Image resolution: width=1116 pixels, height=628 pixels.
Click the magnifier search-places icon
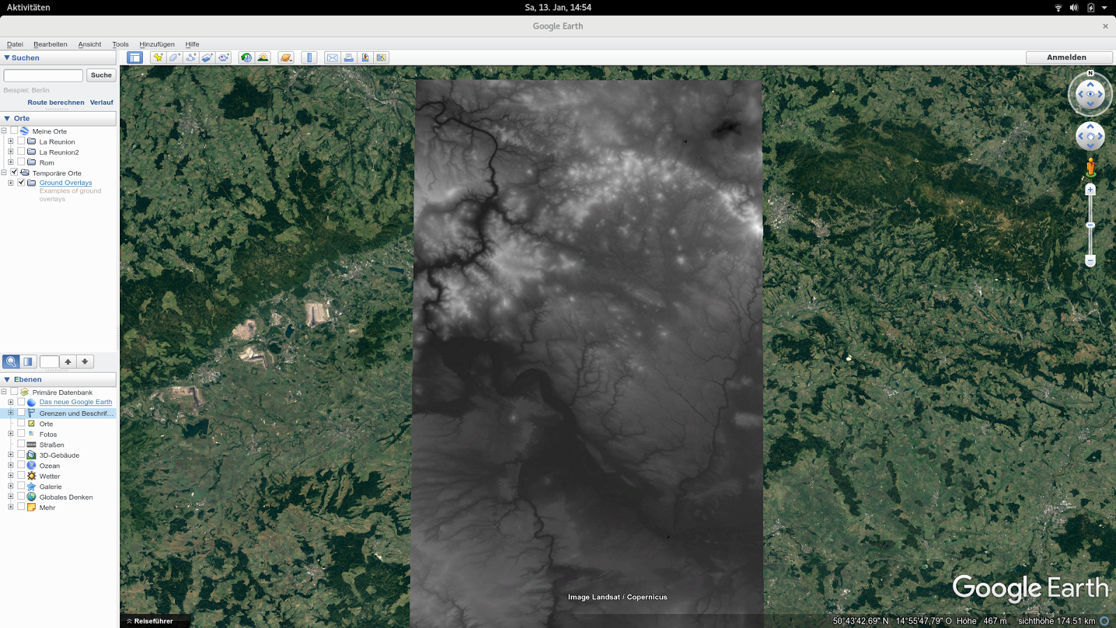pyautogui.click(x=11, y=361)
